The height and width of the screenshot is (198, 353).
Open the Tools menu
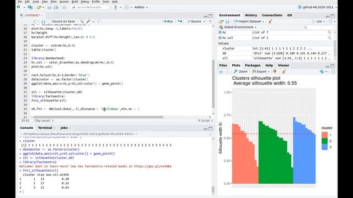[105, 2]
